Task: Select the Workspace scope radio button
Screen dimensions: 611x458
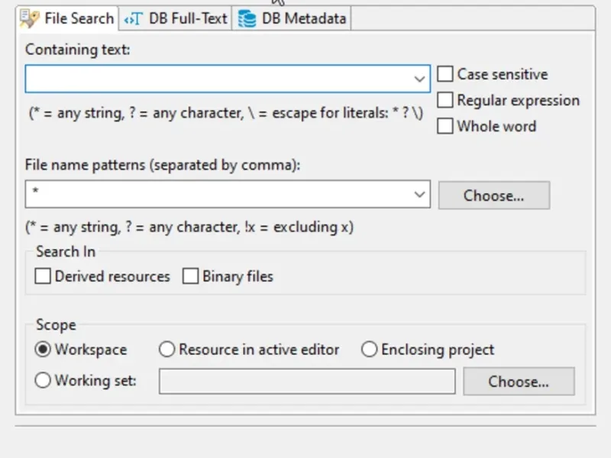Action: pos(44,350)
